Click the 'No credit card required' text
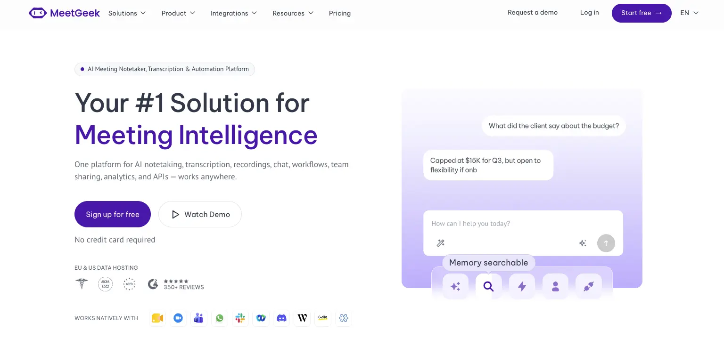The height and width of the screenshot is (354, 724). [115, 240]
